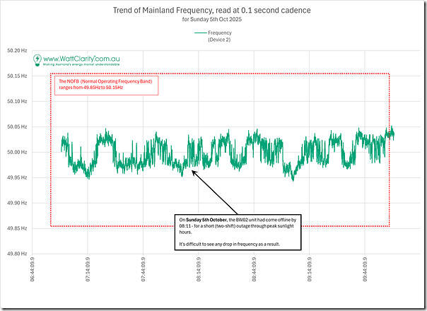Screen dimensions: 427x311
Task: Click the chart title about Mainland Frequency
Action: coord(213,11)
